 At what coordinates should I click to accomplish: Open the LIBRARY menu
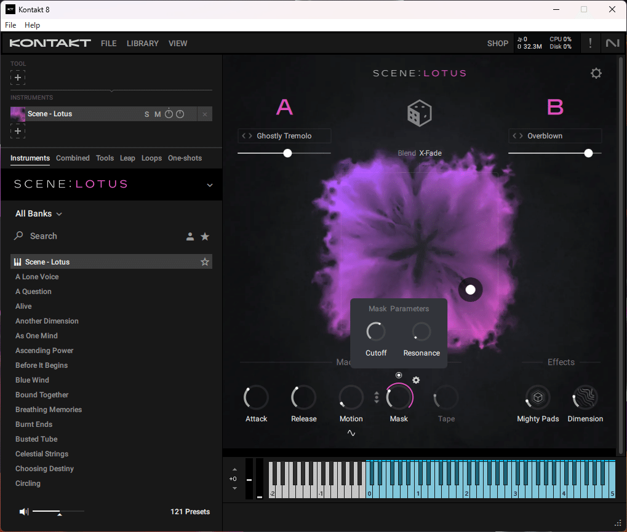(x=142, y=43)
